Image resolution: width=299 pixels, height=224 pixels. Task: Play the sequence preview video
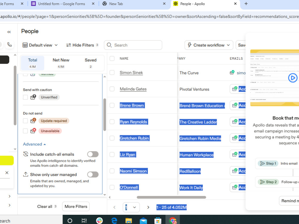(293, 78)
